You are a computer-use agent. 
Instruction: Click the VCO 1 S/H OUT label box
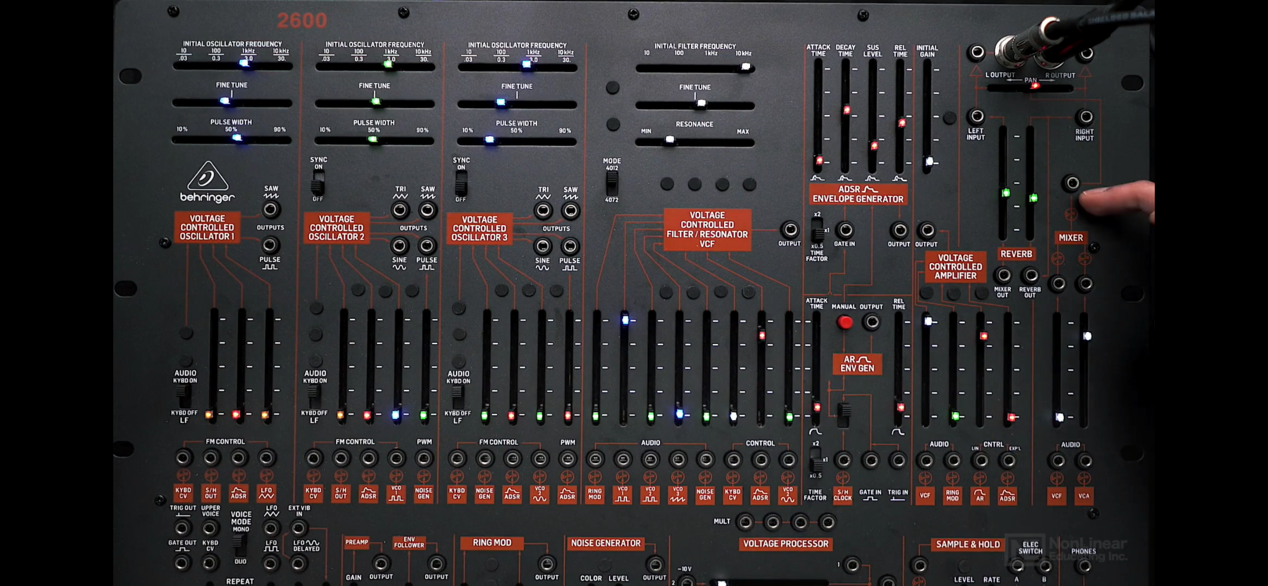[211, 493]
